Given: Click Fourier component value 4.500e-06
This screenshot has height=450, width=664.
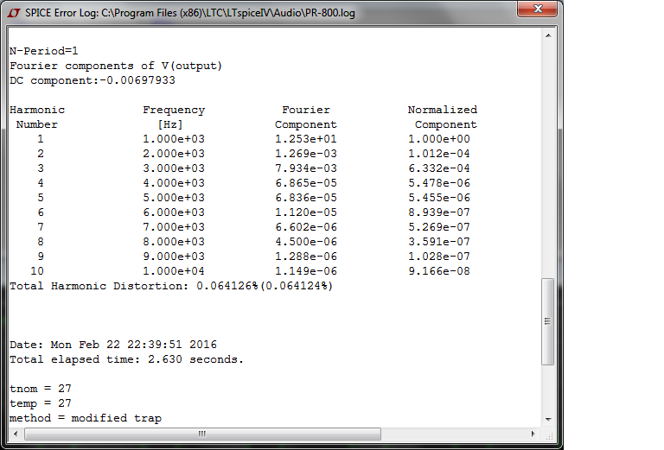Looking at the screenshot, I should point(306,242).
